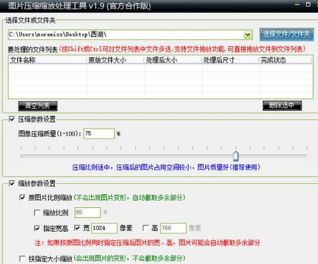This screenshot has height=264, width=318.
Task: Toggle the 指定宽高 checkbox
Action: coord(37,228)
